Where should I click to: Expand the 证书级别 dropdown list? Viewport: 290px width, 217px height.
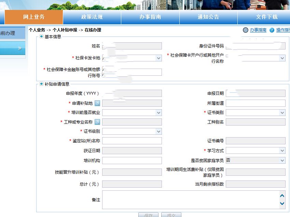coord(158,131)
